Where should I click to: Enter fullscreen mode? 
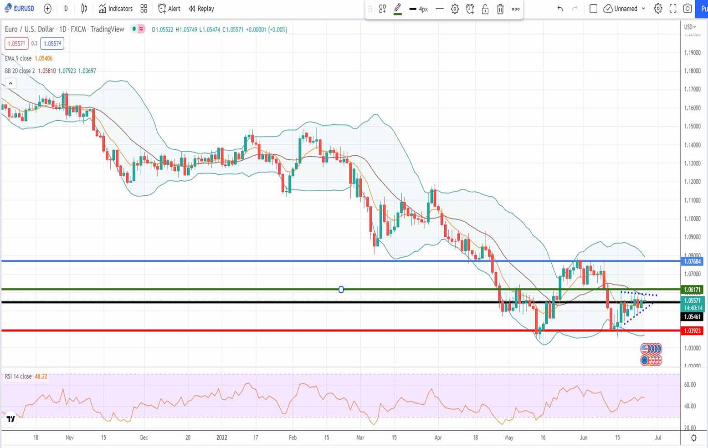point(673,9)
